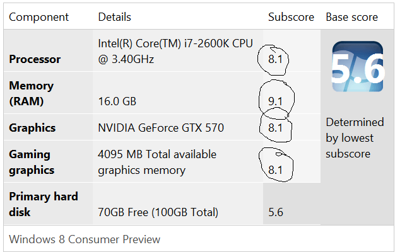Select the Component column header
This screenshot has height=252, width=395.
[38, 17]
